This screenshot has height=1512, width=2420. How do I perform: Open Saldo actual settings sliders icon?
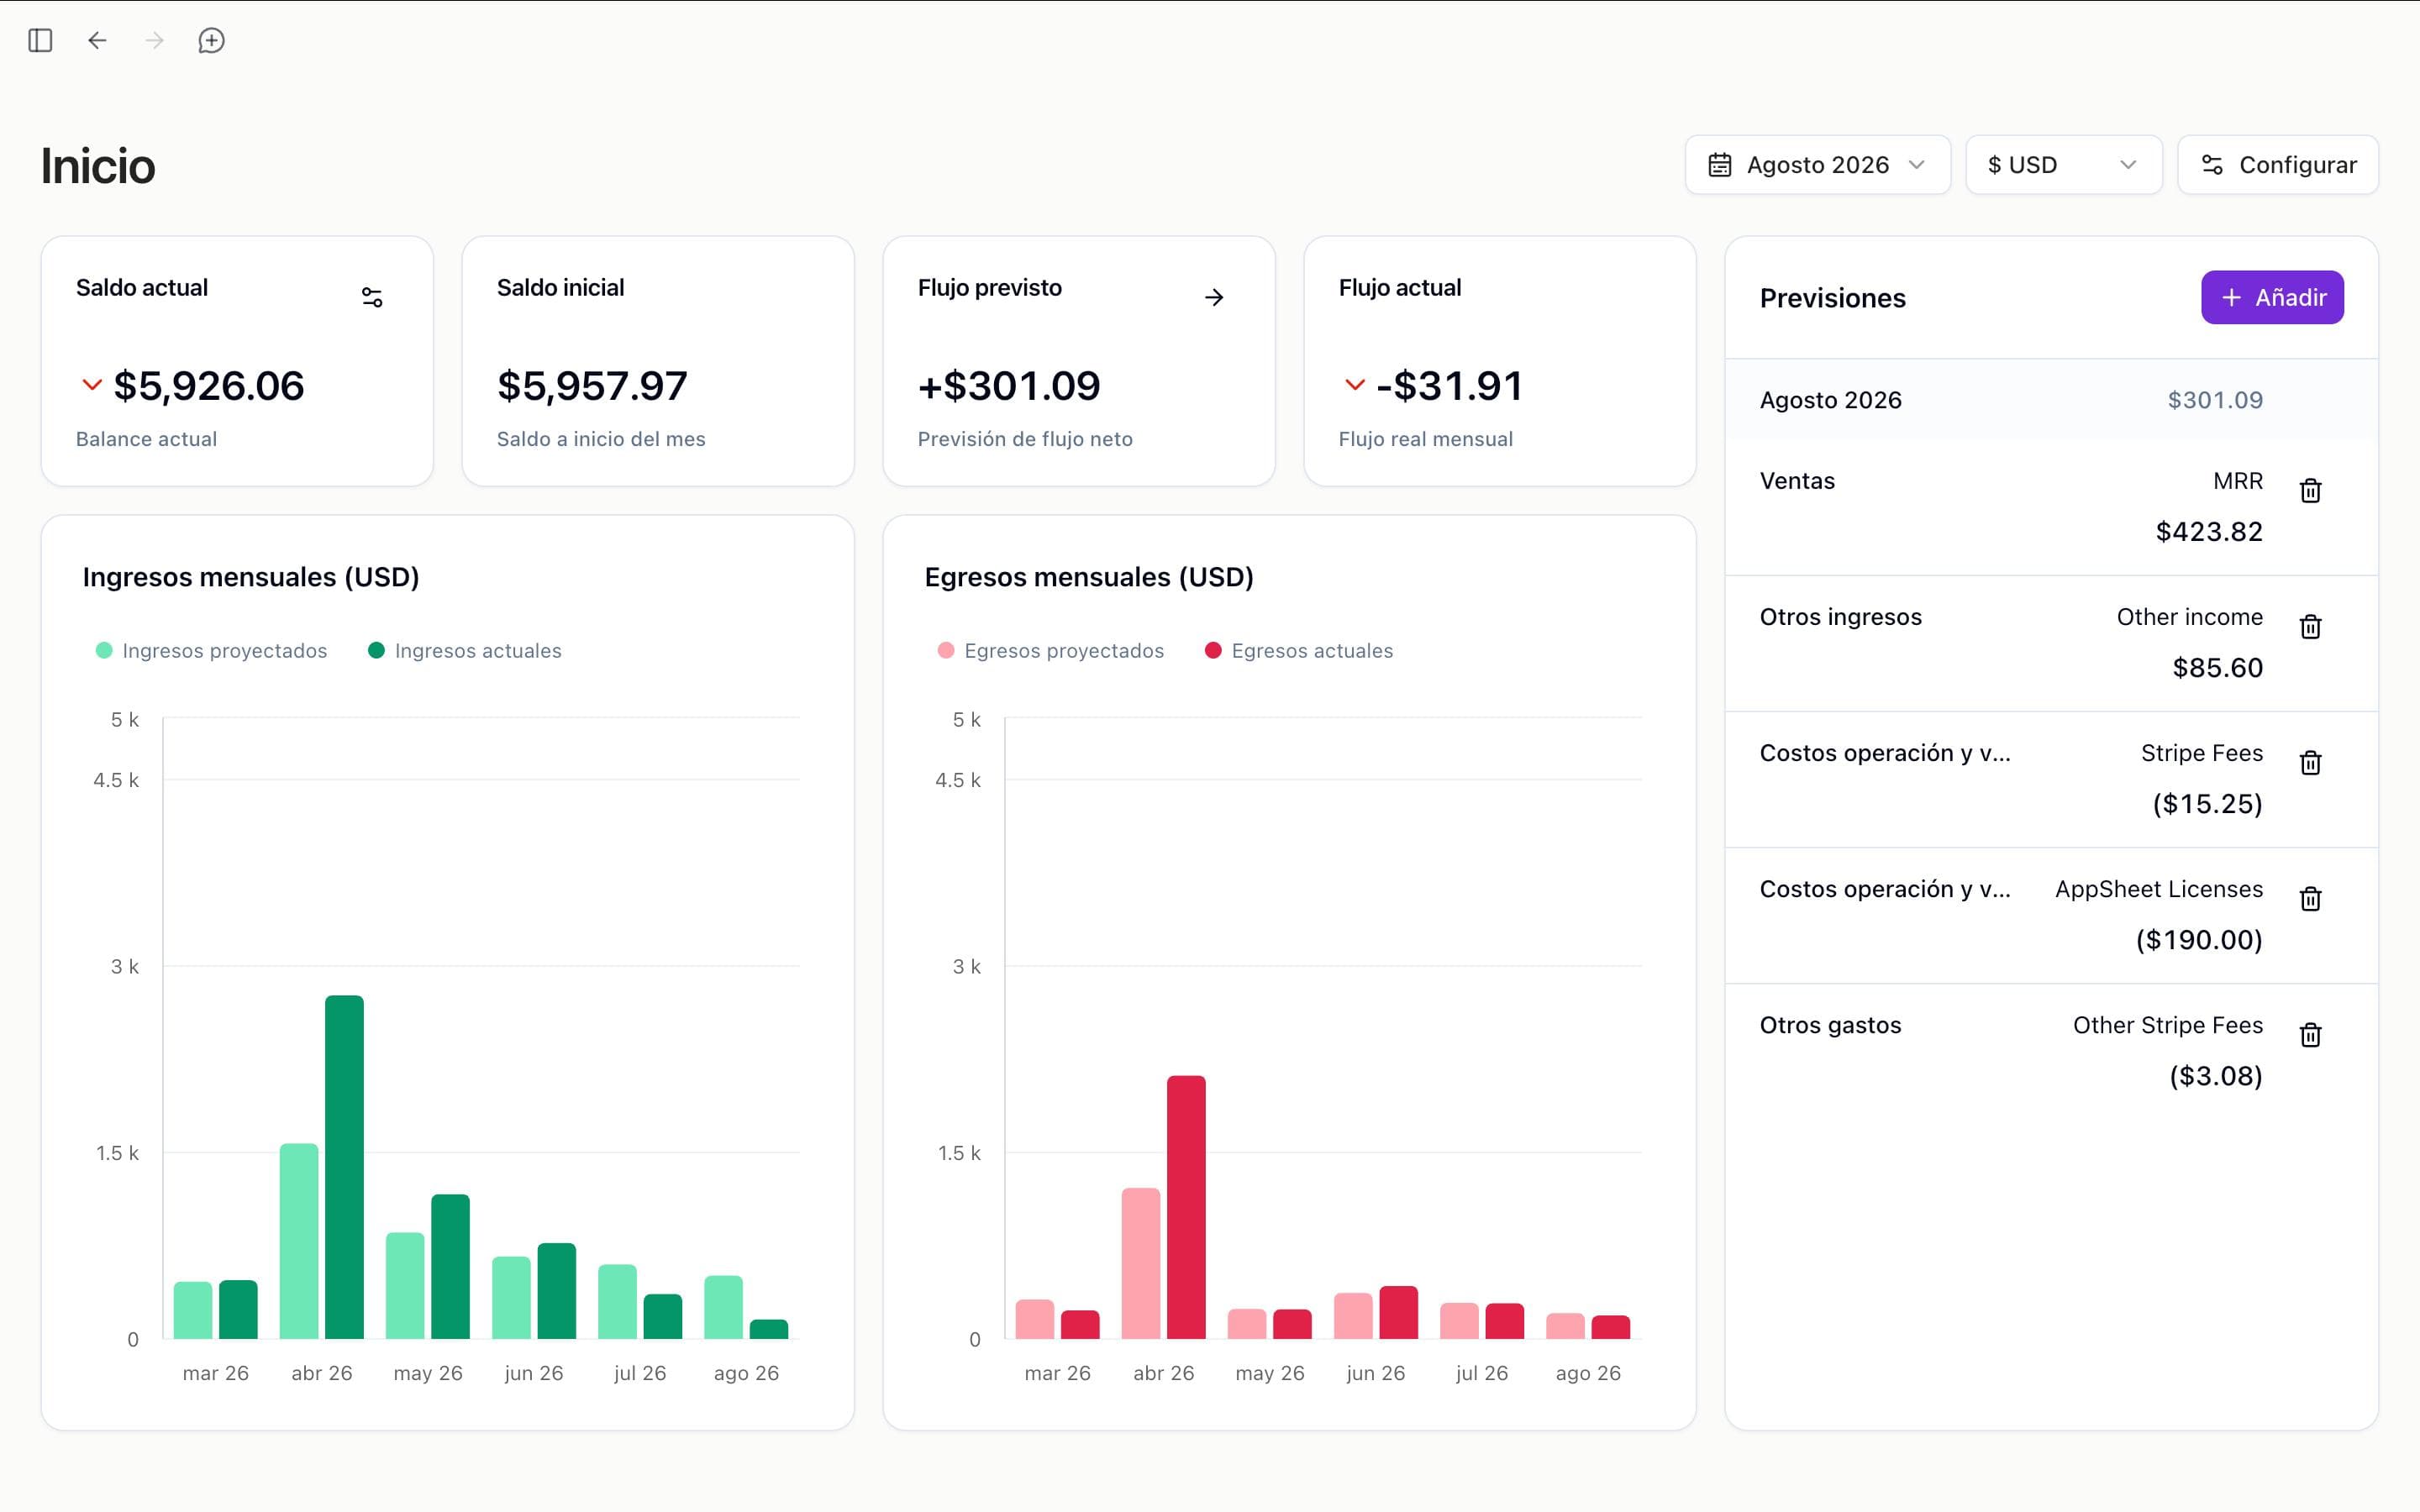tap(372, 297)
